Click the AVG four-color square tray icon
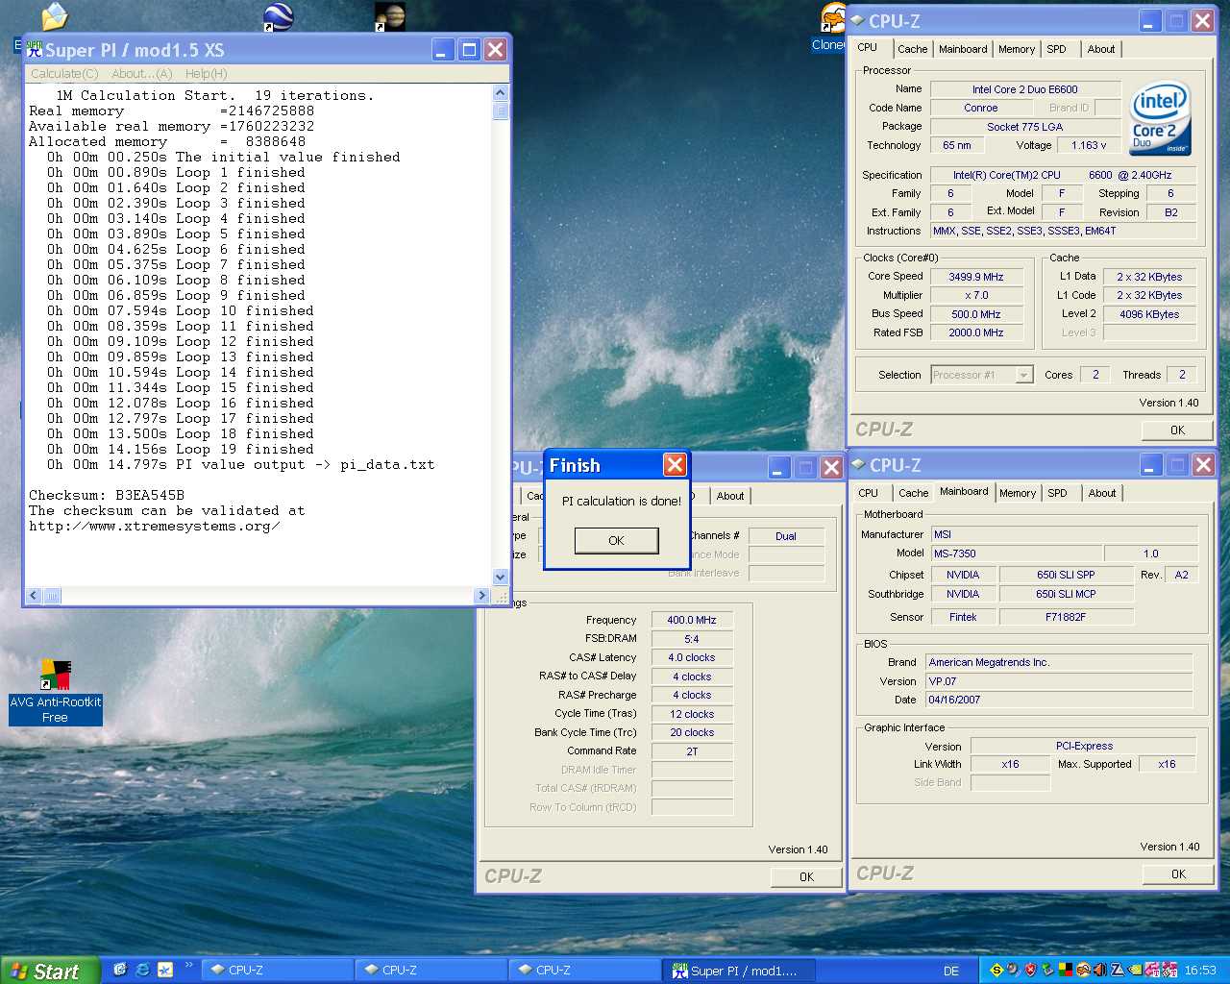Viewport: 1230px width, 984px height. click(1066, 970)
